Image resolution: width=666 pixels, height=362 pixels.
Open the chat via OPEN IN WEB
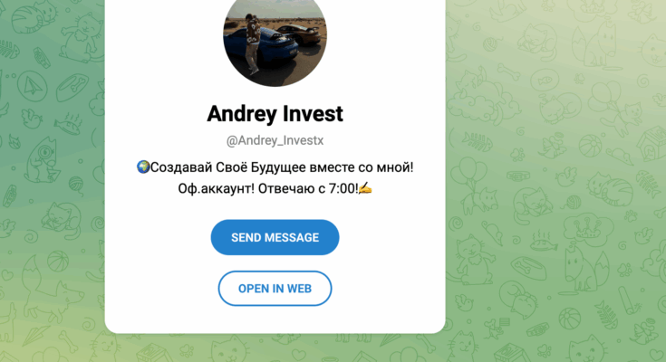pyautogui.click(x=275, y=289)
